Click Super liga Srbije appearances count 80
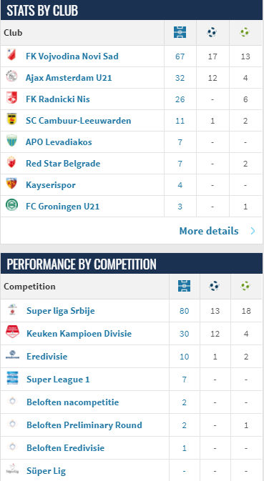The width and height of the screenshot is (264, 481). tap(184, 311)
